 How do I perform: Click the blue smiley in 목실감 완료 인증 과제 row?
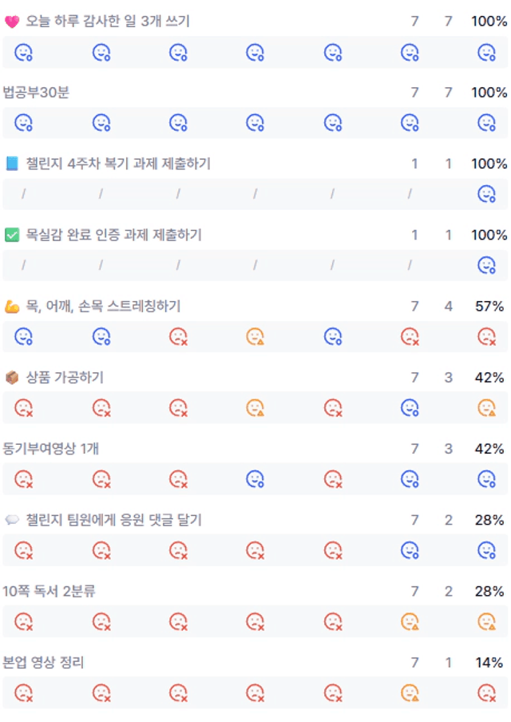pos(486,265)
